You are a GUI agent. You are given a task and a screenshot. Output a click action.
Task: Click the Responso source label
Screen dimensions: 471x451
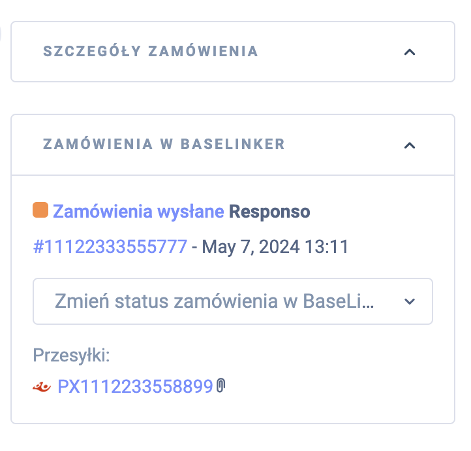click(x=269, y=212)
